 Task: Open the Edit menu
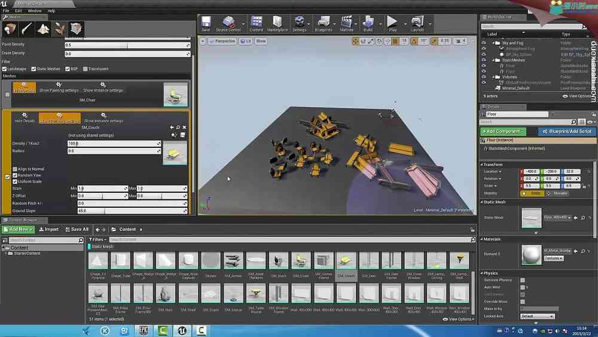pos(19,11)
